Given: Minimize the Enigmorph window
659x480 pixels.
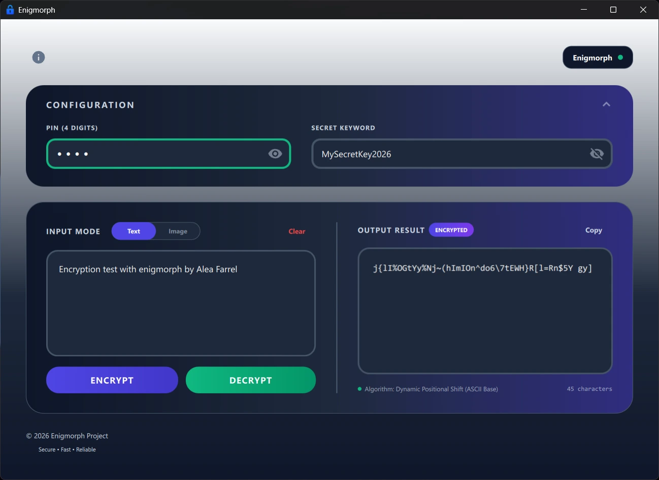Looking at the screenshot, I should click(x=584, y=10).
